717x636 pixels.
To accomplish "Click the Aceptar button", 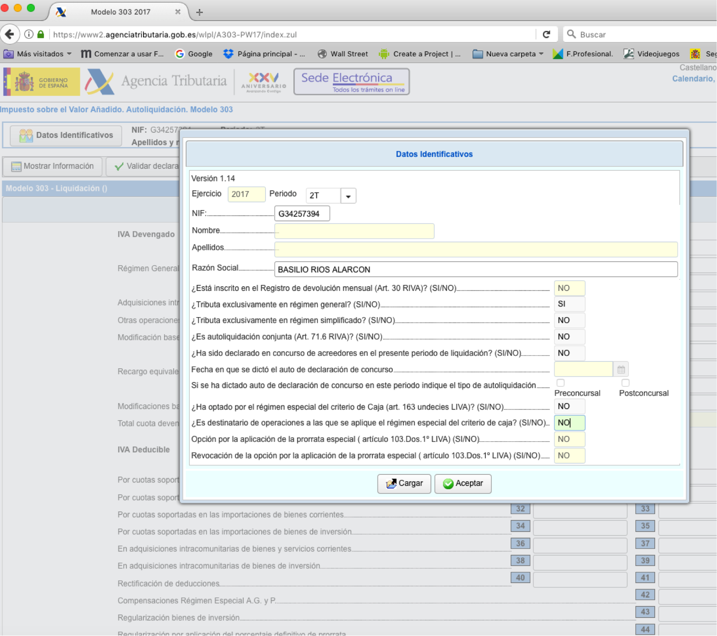I will (463, 484).
